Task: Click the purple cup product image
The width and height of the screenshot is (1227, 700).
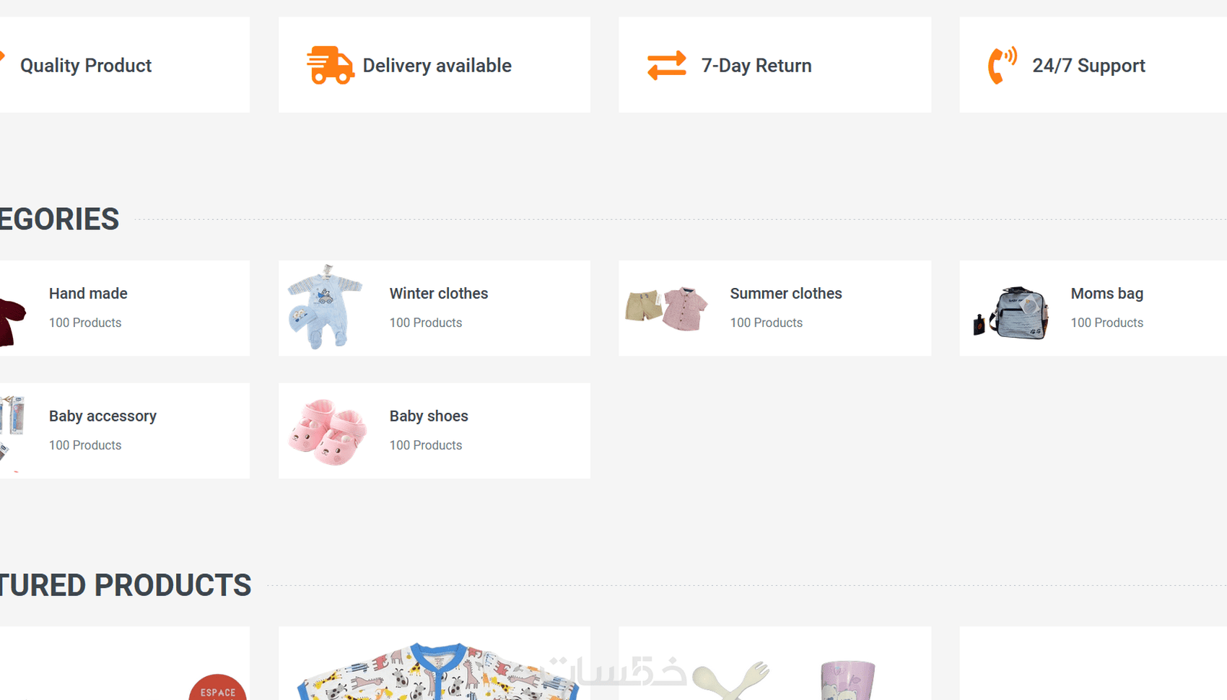Action: (x=847, y=680)
